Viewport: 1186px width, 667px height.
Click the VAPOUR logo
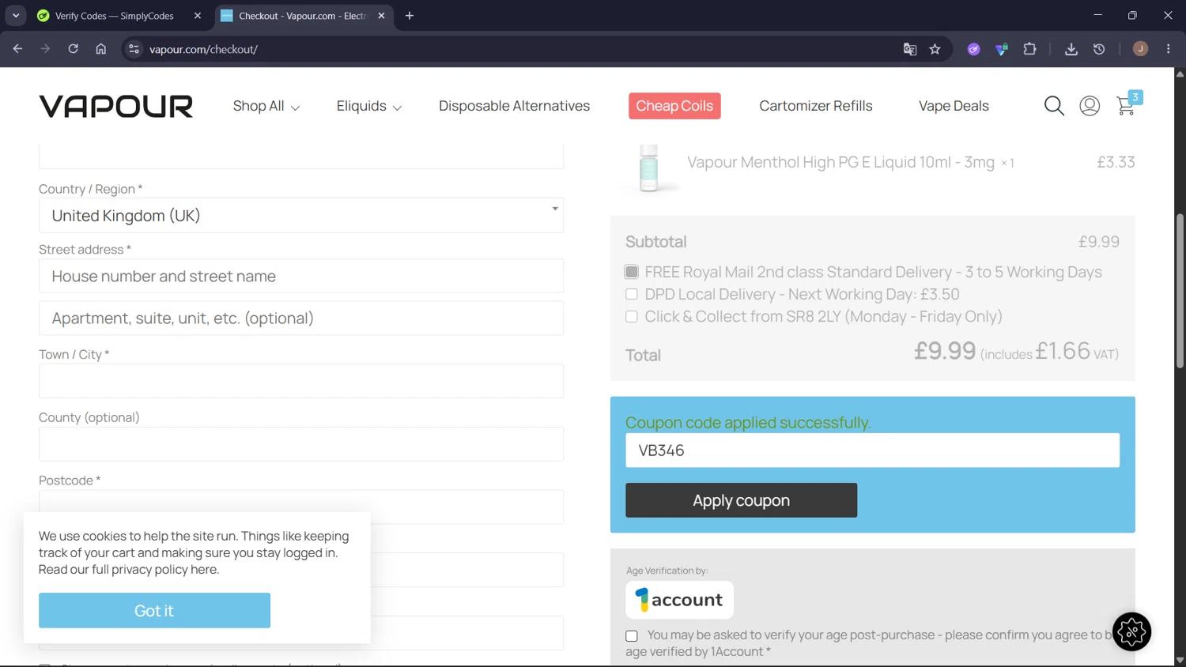[116, 106]
